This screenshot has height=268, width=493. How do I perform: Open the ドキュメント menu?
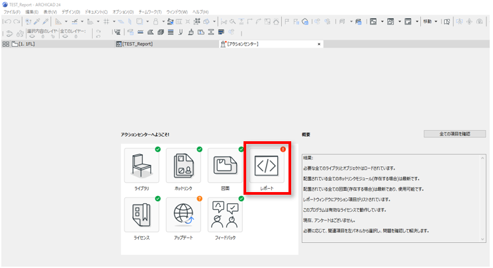(96, 12)
